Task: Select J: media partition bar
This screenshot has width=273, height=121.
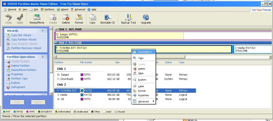Action: [253, 49]
